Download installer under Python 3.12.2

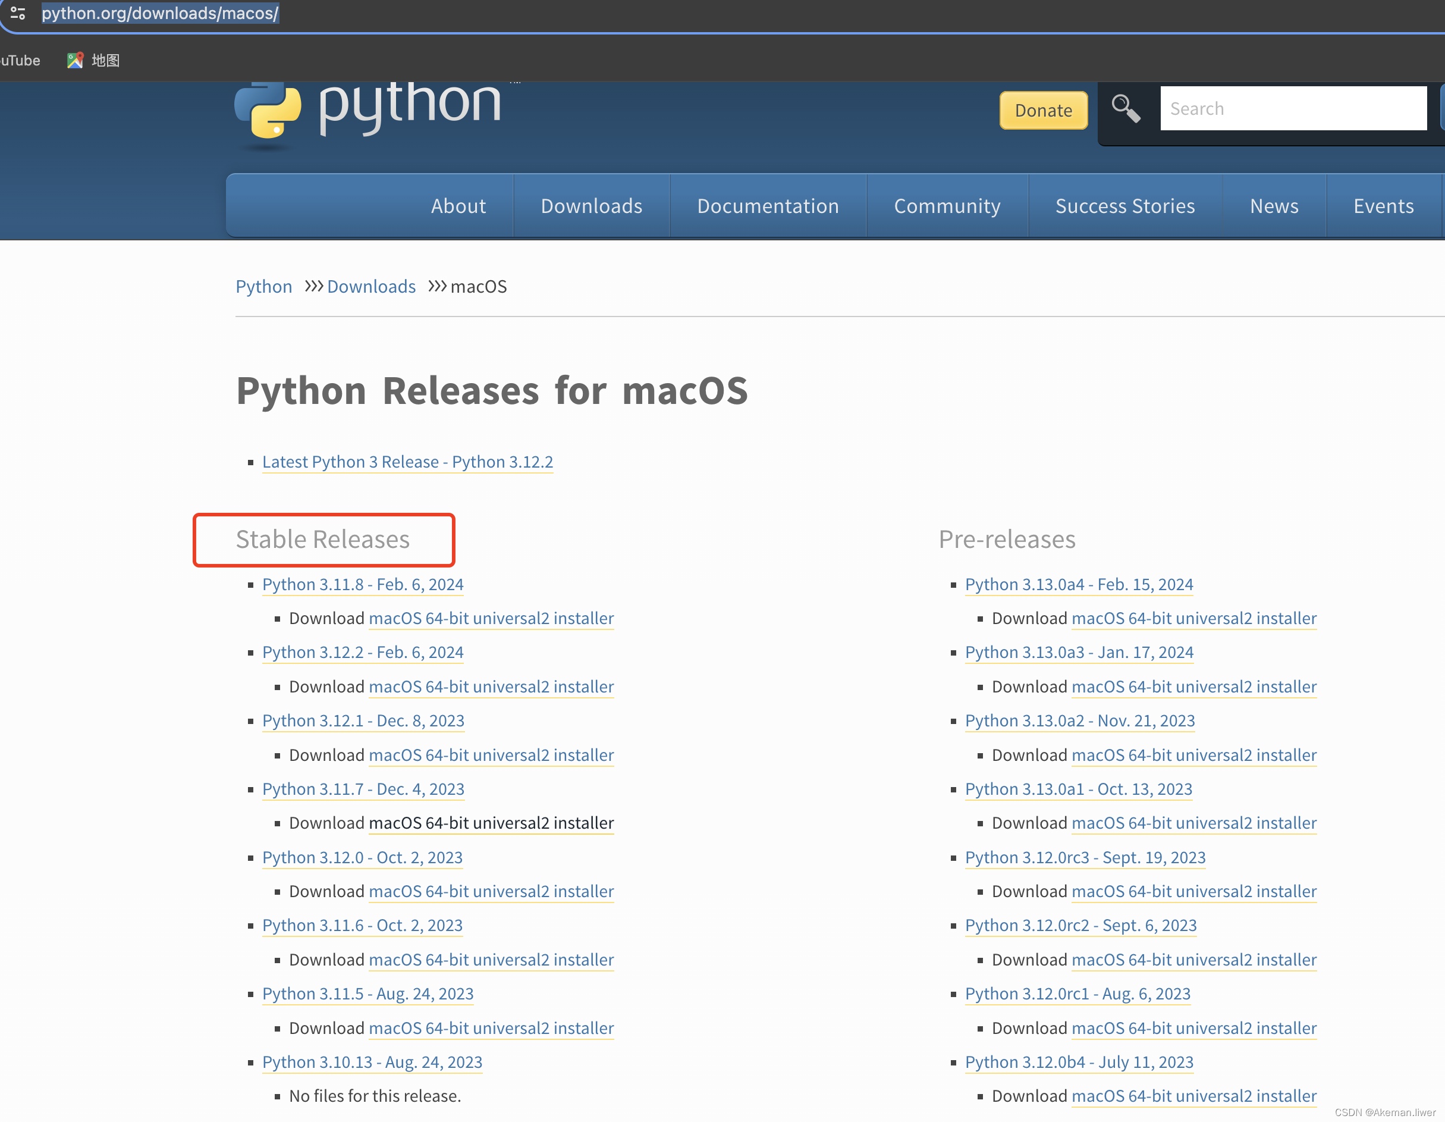(x=491, y=687)
